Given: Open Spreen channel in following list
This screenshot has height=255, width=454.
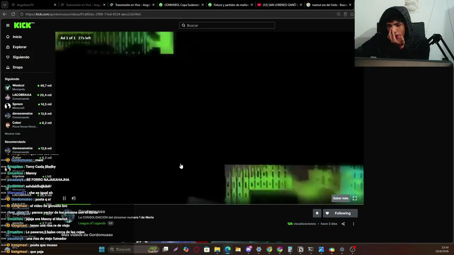Looking at the screenshot, I should [x=28, y=106].
